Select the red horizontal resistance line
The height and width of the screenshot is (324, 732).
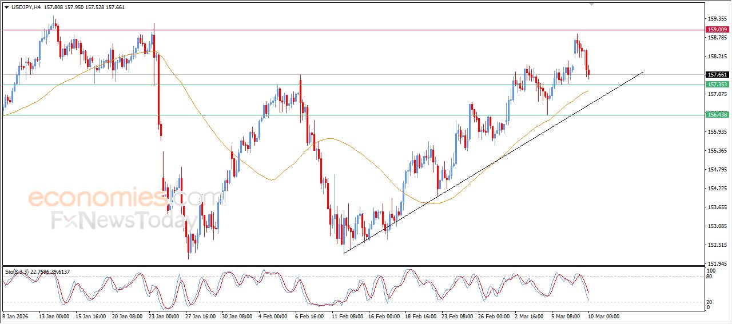343,29
